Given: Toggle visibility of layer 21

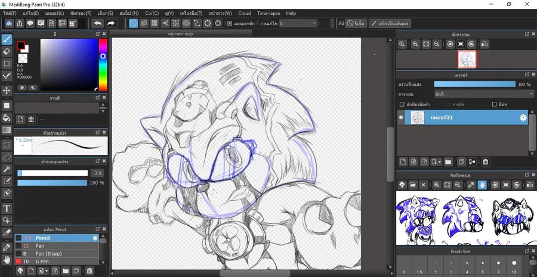Looking at the screenshot, I should click(x=401, y=117).
